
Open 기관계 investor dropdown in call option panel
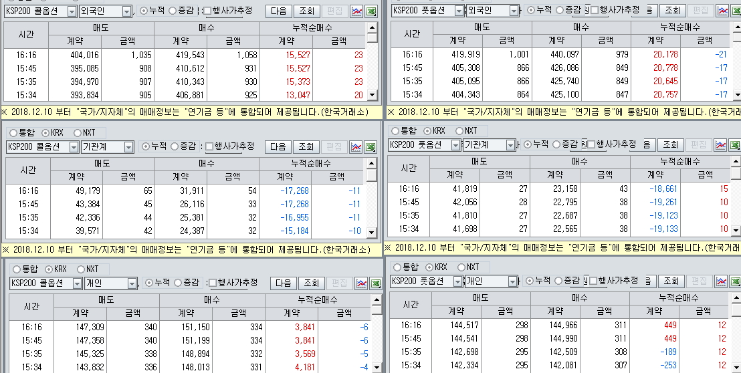click(128, 147)
